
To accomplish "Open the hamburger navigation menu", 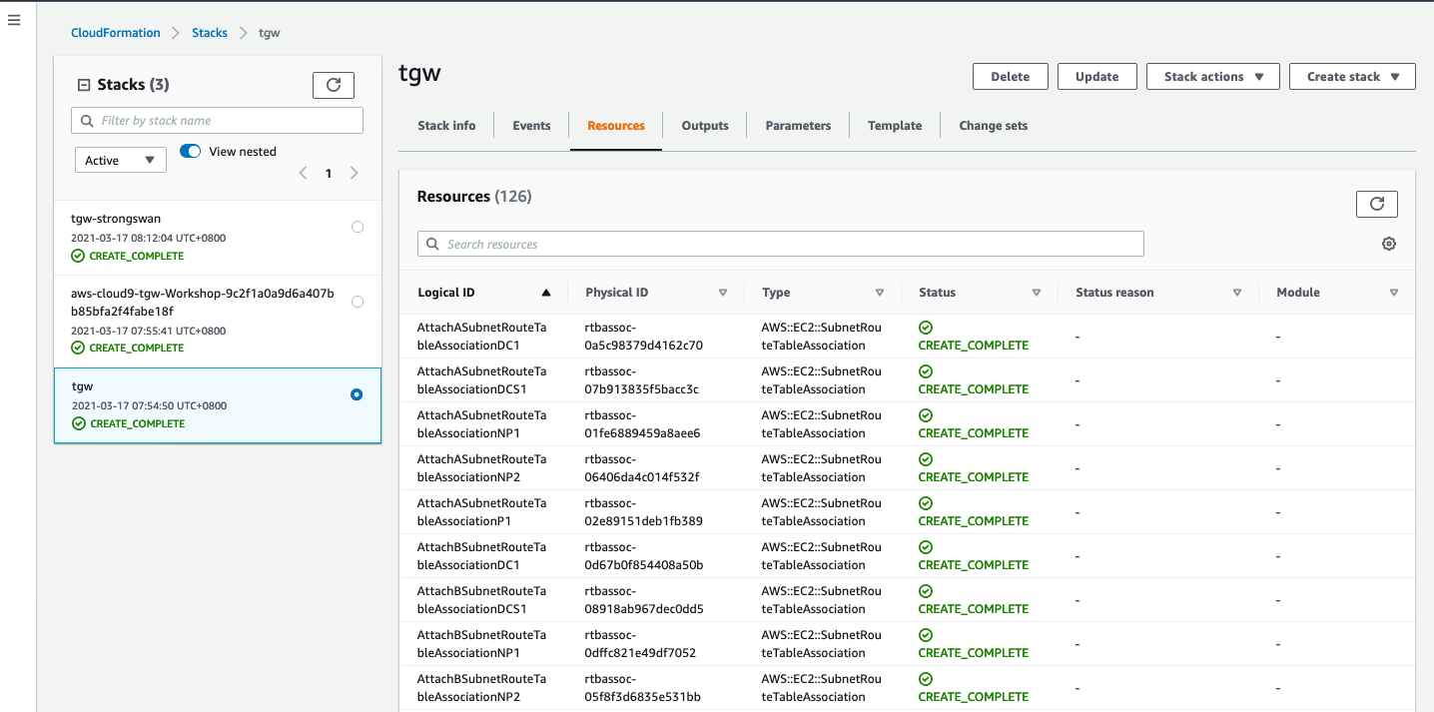I will click(x=14, y=20).
